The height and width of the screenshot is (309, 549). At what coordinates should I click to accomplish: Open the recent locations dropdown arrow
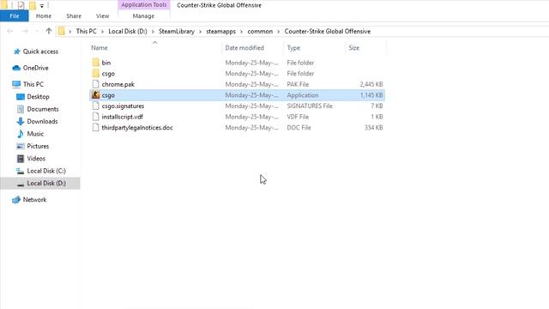37,32
